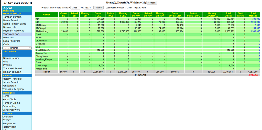Open Nama Pemain Lama page

click(15, 24)
